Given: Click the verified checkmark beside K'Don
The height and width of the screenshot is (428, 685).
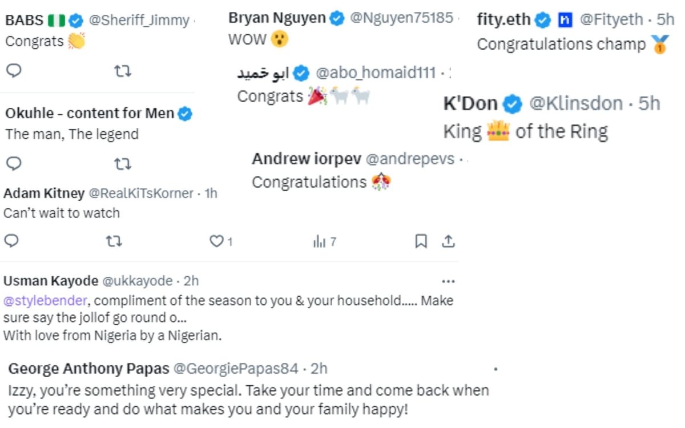Looking at the screenshot, I should tap(512, 104).
